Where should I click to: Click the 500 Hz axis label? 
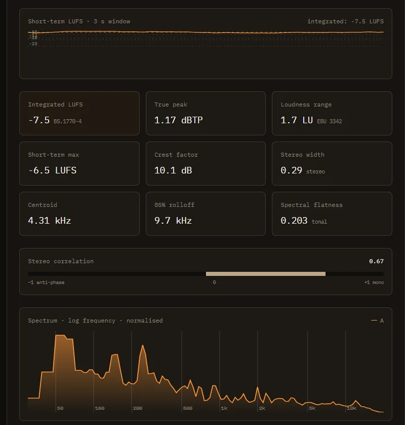187,408
